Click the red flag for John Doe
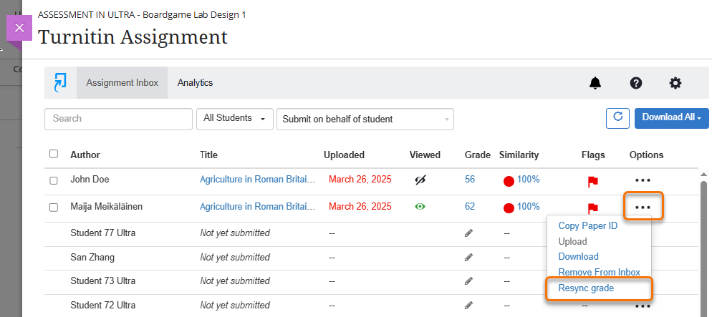 [592, 181]
